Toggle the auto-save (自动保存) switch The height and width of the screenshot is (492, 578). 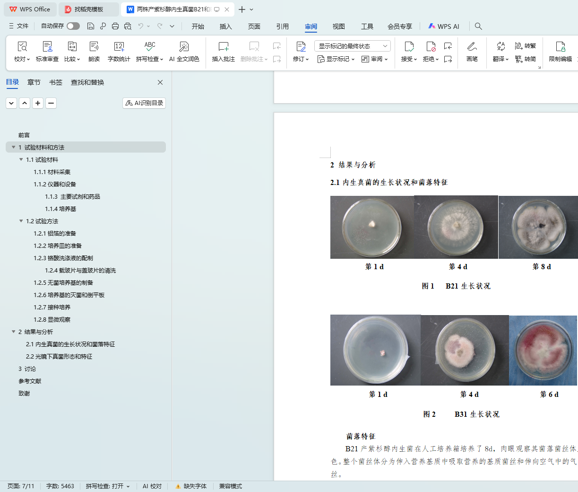pos(73,26)
